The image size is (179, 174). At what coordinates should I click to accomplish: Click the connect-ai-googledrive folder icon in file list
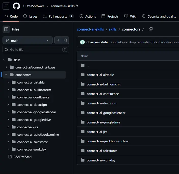[83, 122]
